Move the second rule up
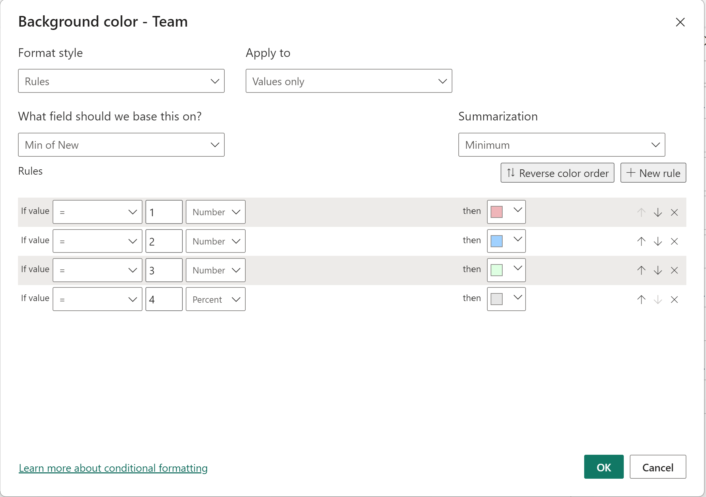This screenshot has height=497, width=706. click(641, 241)
